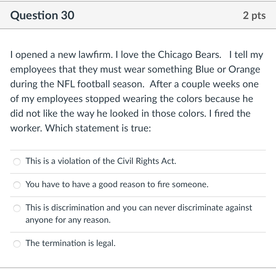
Task: Click the words "Chicago Bears" in the question
Action: (x=189, y=55)
